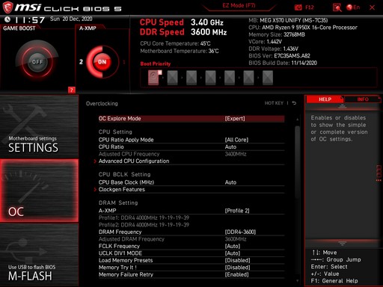Select the second boot priority slot
383x287 pixels.
(x=172, y=78)
